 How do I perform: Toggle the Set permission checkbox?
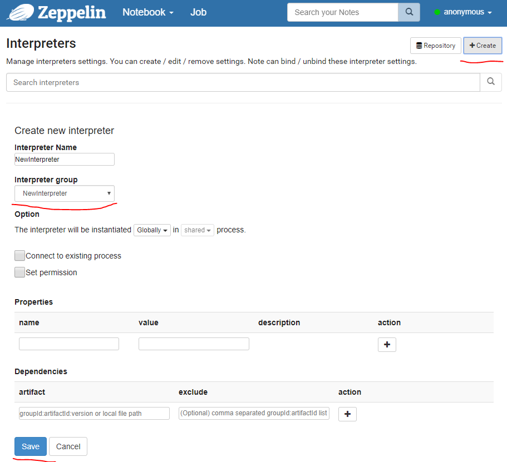point(20,272)
